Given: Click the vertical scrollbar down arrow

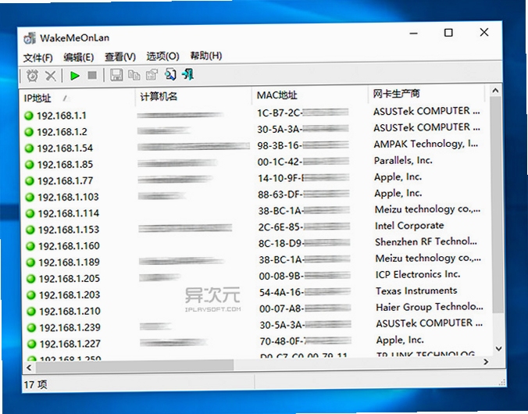Looking at the screenshot, I should pos(498,348).
